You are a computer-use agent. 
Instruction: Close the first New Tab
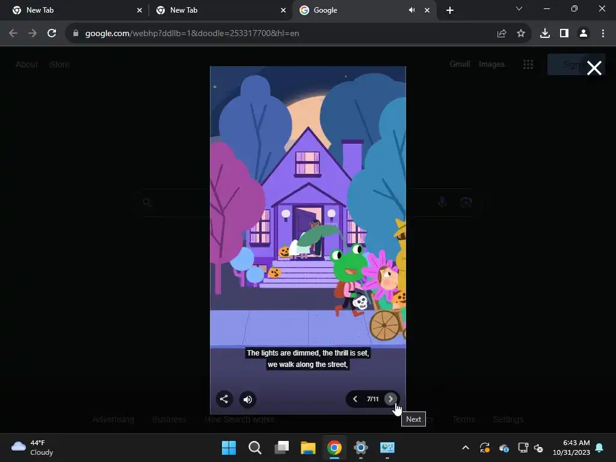pyautogui.click(x=140, y=10)
